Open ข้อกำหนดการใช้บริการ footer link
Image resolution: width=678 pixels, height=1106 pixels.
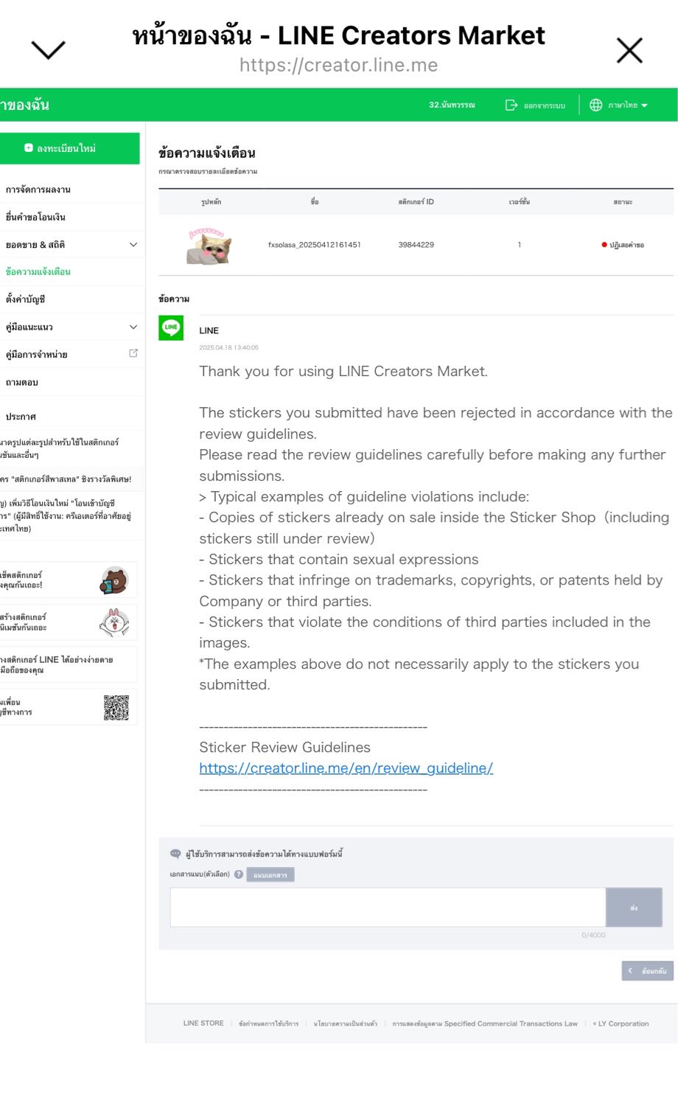pyautogui.click(x=269, y=1023)
